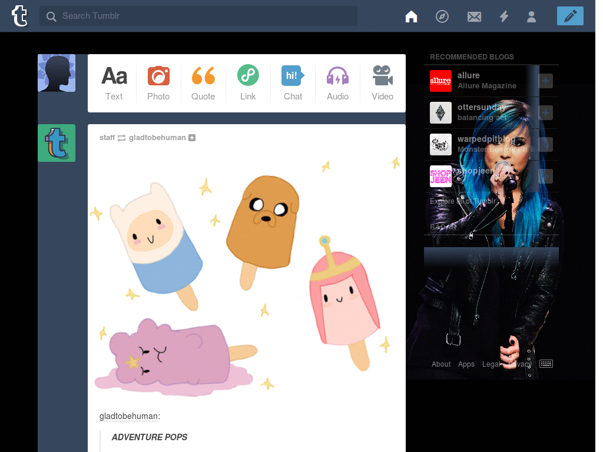The height and width of the screenshot is (452, 603).
Task: Open the staff blog green avatar
Action: [x=57, y=143]
